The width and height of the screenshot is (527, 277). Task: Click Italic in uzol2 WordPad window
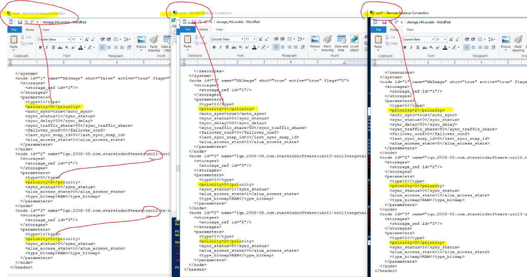221,47
